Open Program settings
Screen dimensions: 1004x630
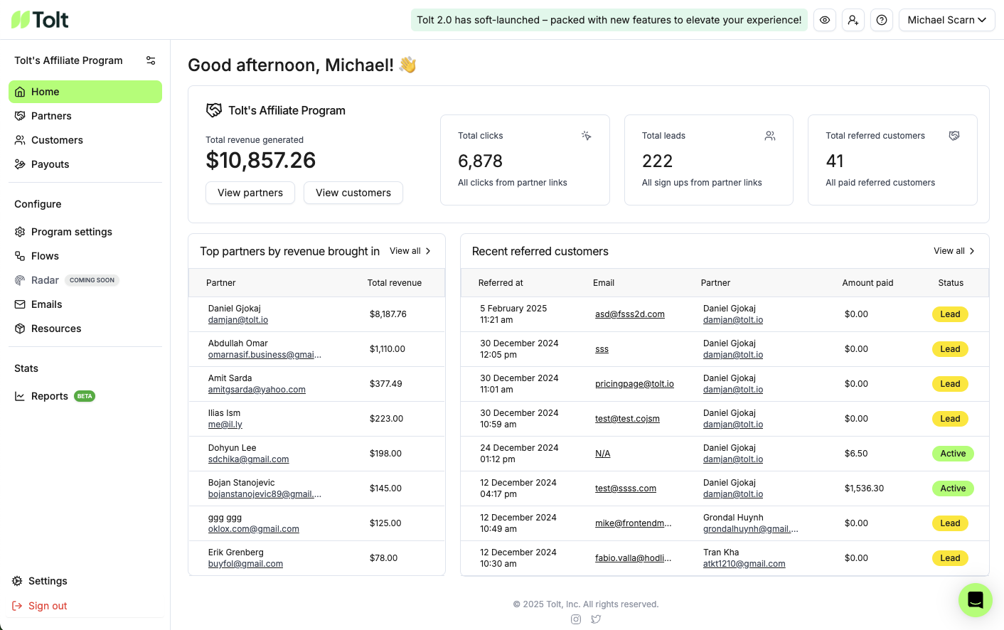coord(71,231)
